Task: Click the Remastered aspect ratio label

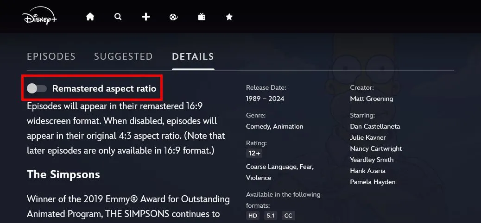Action: pyautogui.click(x=104, y=88)
